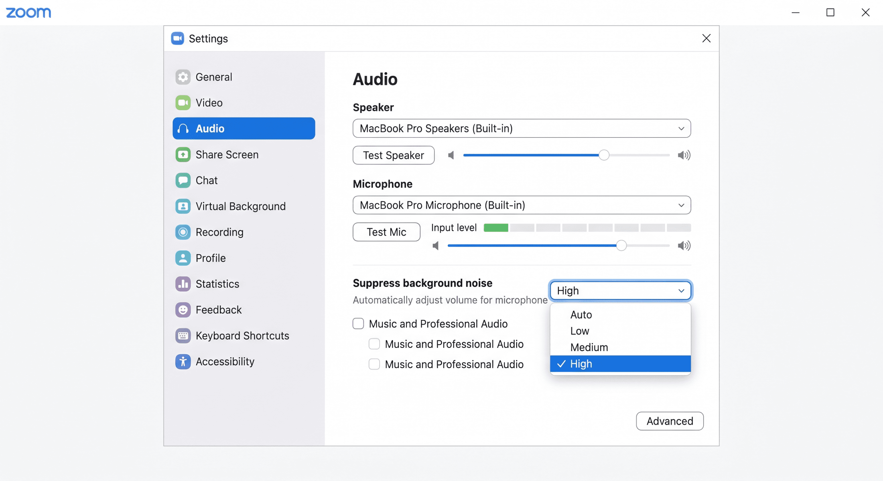This screenshot has height=481, width=883.
Task: Open Accessibility settings
Action: 244,361
